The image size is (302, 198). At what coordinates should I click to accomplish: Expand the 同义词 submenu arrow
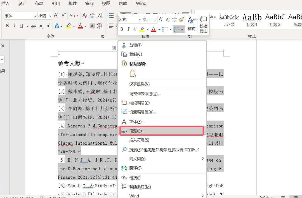[x=202, y=159]
